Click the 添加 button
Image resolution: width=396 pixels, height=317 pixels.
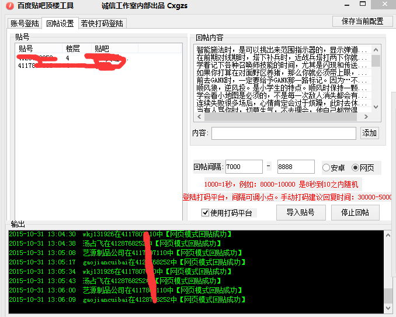[369, 133]
